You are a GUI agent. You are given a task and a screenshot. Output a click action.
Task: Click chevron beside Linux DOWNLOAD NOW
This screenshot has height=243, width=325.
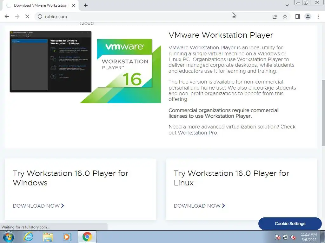click(x=223, y=206)
